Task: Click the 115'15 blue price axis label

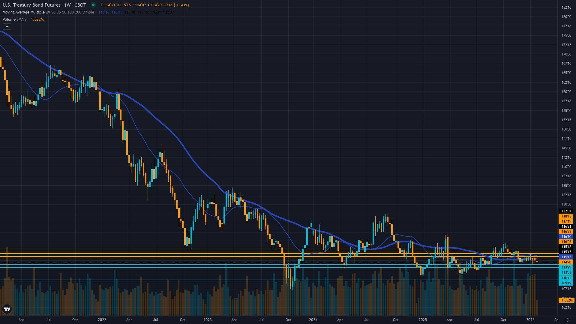Action: [x=565, y=257]
